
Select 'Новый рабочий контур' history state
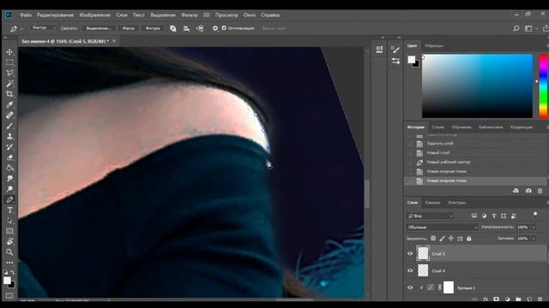tap(475, 162)
